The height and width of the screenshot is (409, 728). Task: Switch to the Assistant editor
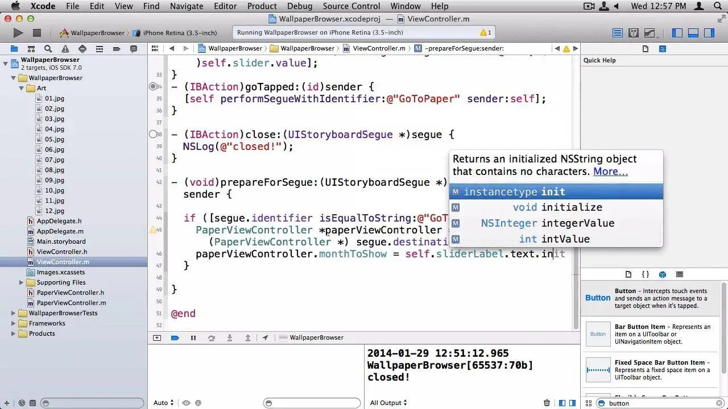pyautogui.click(x=633, y=33)
